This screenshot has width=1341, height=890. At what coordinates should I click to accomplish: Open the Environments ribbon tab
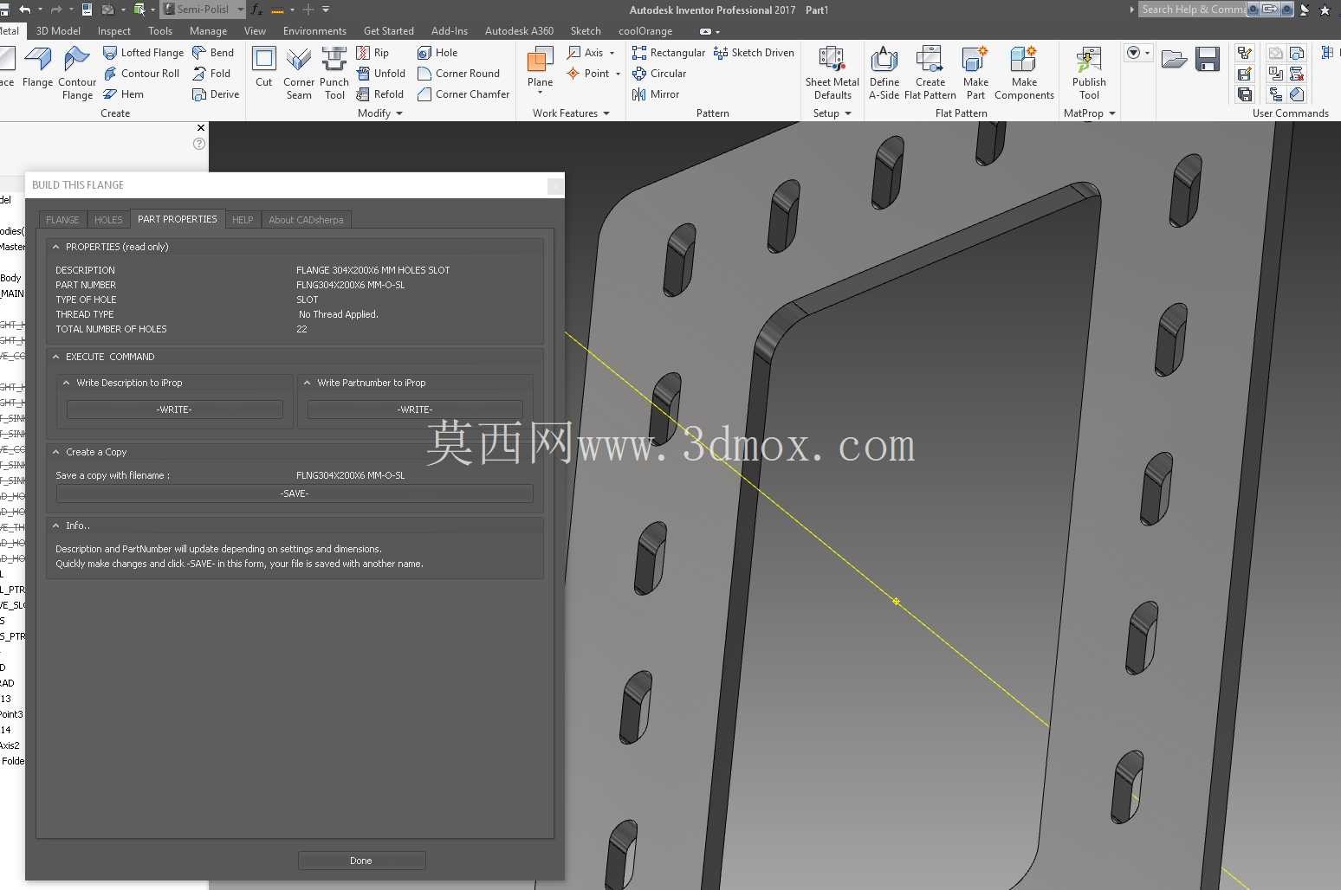(314, 31)
